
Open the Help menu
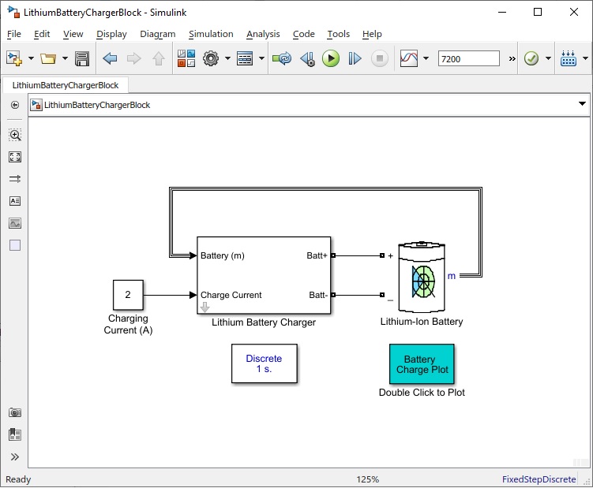[372, 34]
